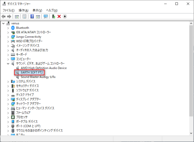Click the blue Help question mark icon
Screen dimensions: 194x142
tap(32, 16)
